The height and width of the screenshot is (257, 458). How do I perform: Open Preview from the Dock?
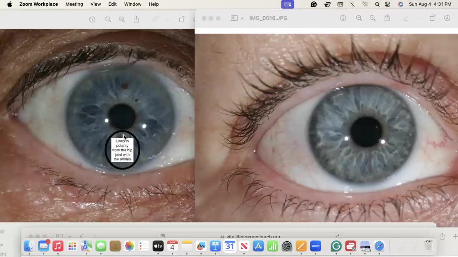(365, 246)
